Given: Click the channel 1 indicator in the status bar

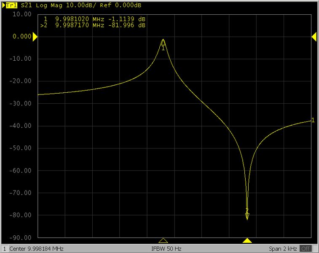Looking at the screenshot, I should 4,249.
